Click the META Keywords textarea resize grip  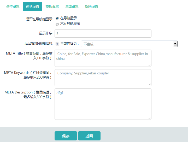150,84
